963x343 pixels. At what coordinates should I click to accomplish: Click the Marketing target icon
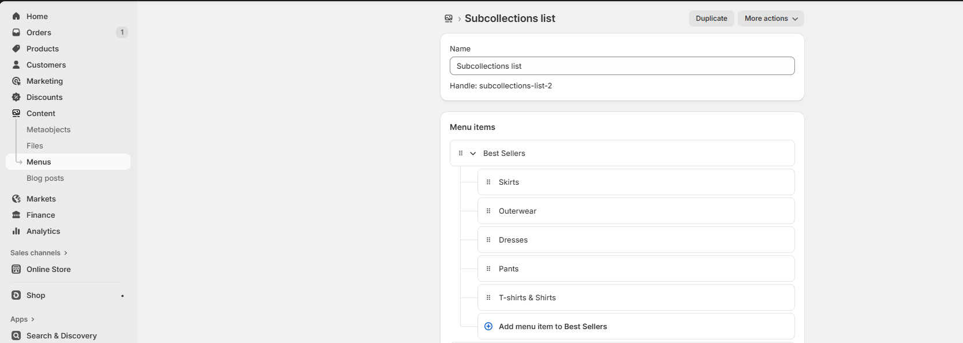tap(16, 81)
